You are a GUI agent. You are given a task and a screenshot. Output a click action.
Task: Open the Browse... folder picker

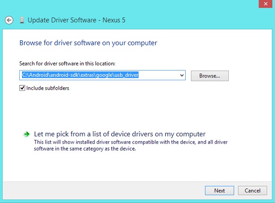[x=209, y=75]
